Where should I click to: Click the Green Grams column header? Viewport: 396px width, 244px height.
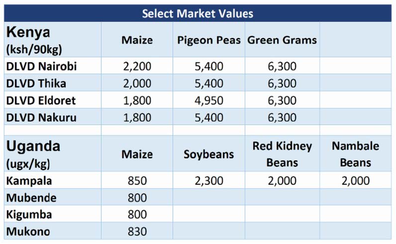click(282, 40)
